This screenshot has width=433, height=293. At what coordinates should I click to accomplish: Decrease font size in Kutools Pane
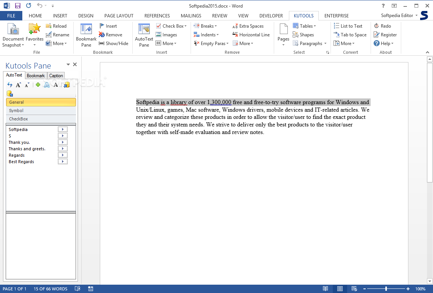tap(27, 85)
